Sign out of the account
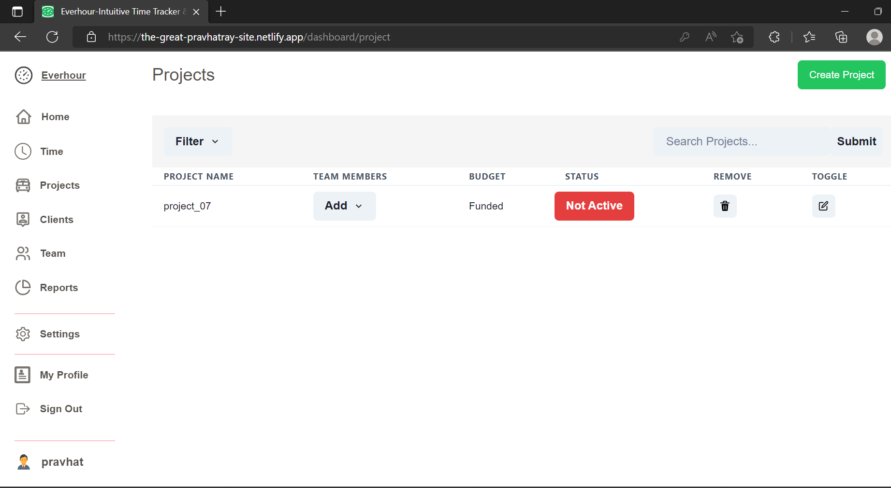 pyautogui.click(x=61, y=409)
